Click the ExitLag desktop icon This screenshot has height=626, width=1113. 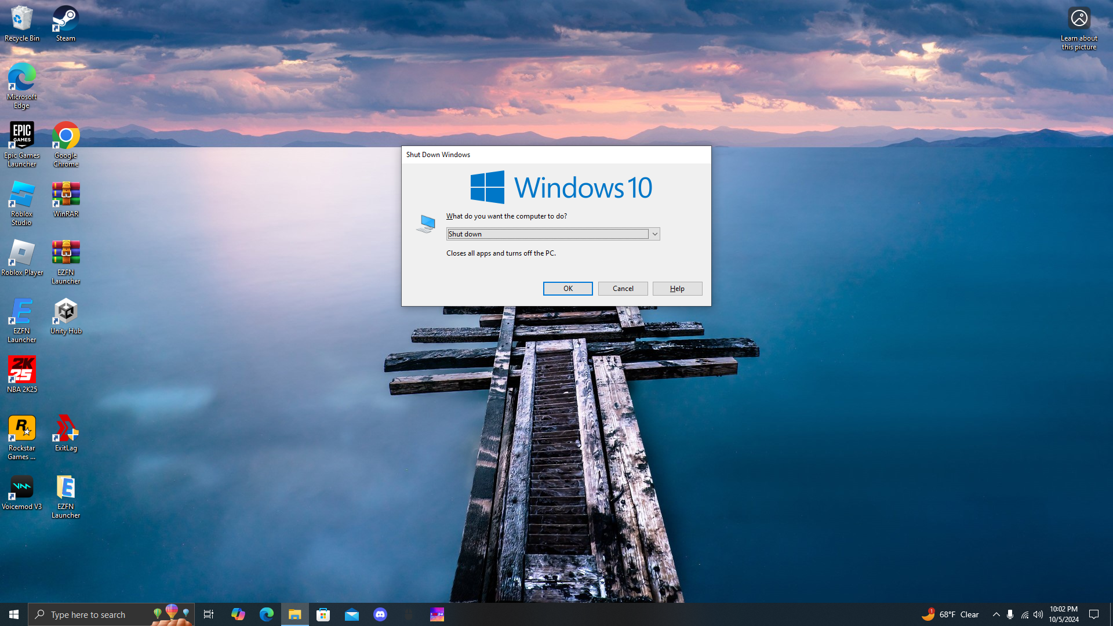[66, 433]
